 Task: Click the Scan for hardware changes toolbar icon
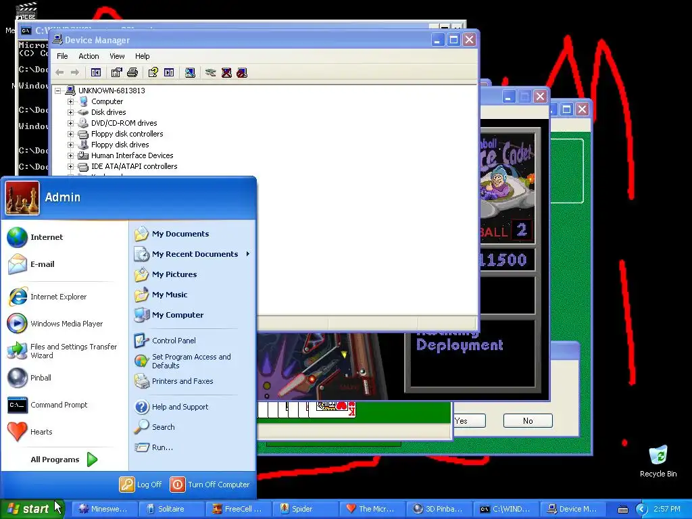[x=190, y=72]
